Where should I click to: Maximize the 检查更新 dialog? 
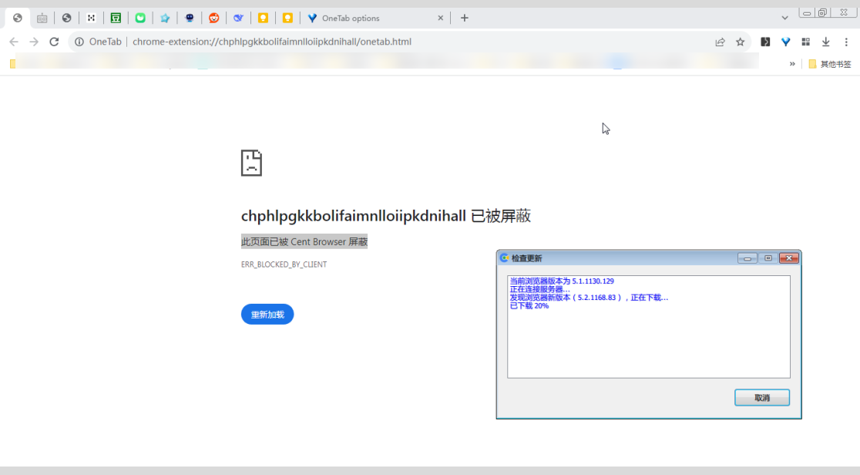[x=768, y=258]
